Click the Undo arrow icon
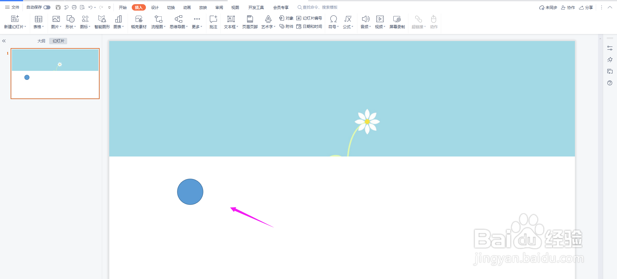This screenshot has width=617, height=279. pos(90,7)
